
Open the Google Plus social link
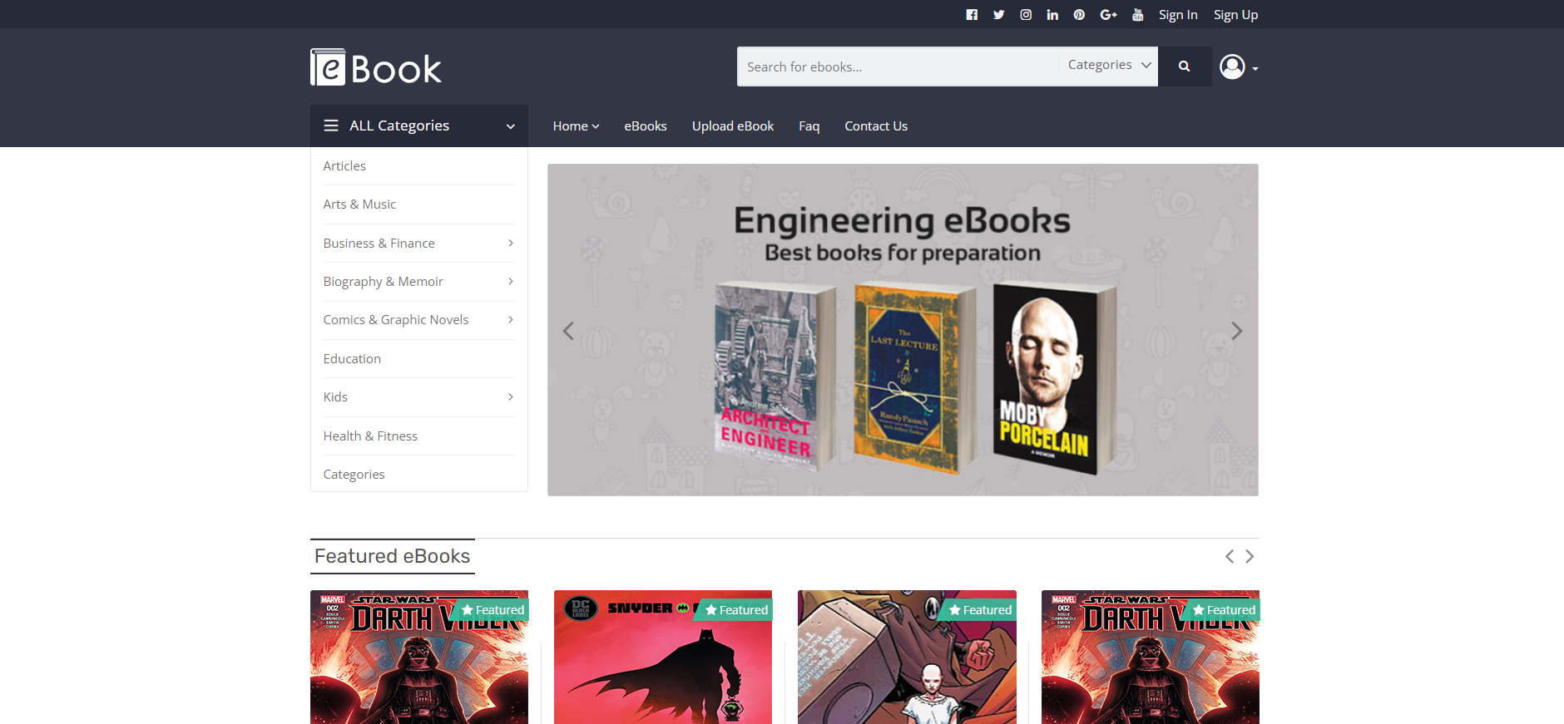(x=1108, y=15)
